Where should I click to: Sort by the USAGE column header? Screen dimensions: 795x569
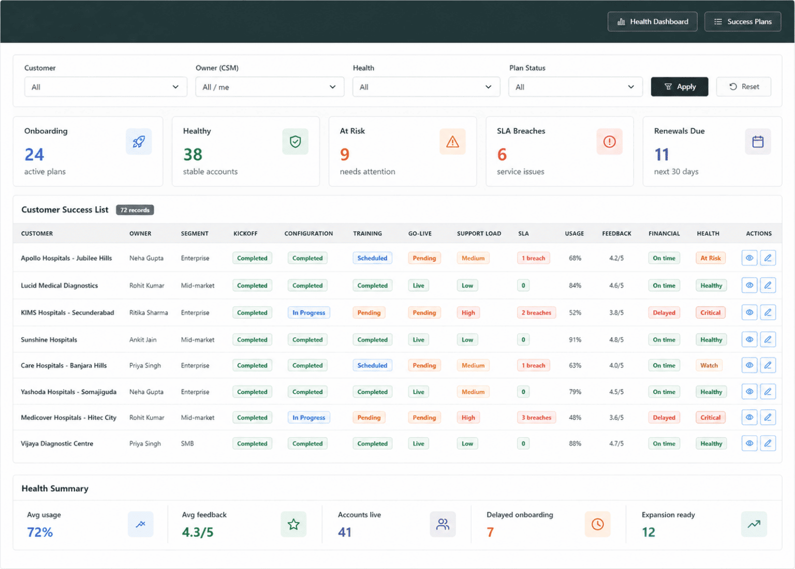[x=575, y=234]
